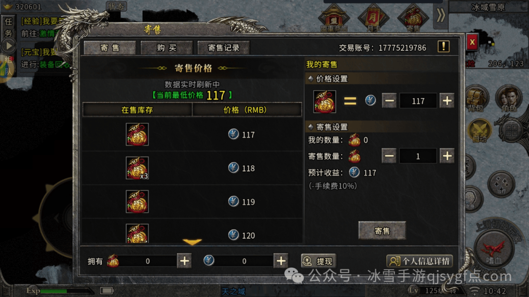
Task: Expand the price list with the yellow down arrow
Action: (x=192, y=242)
